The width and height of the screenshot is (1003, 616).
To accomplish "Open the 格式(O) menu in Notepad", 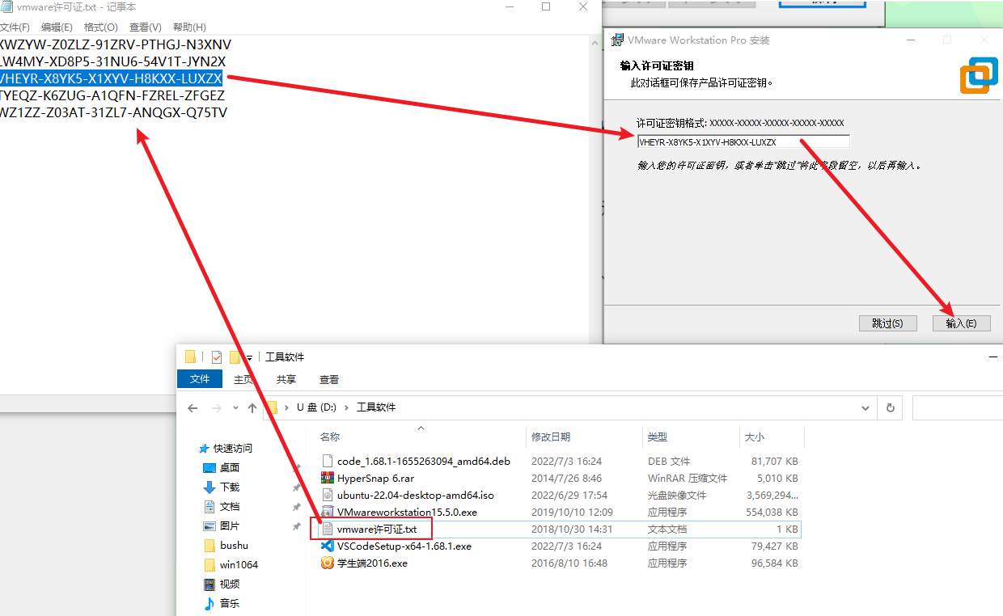I will click(100, 27).
